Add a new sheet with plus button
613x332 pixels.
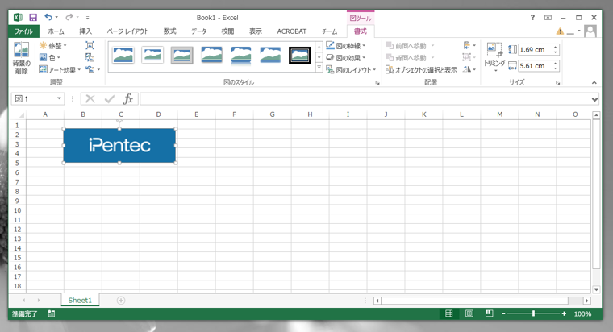coord(121,301)
